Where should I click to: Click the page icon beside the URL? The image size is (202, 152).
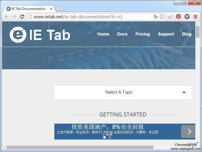tap(30, 17)
